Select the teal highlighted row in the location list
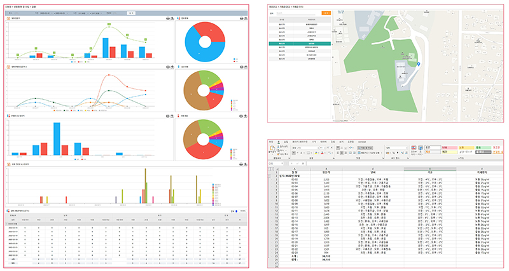509x271 pixels. pos(299,43)
